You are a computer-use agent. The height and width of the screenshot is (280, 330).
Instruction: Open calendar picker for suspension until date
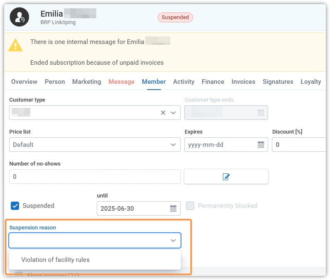(173, 209)
